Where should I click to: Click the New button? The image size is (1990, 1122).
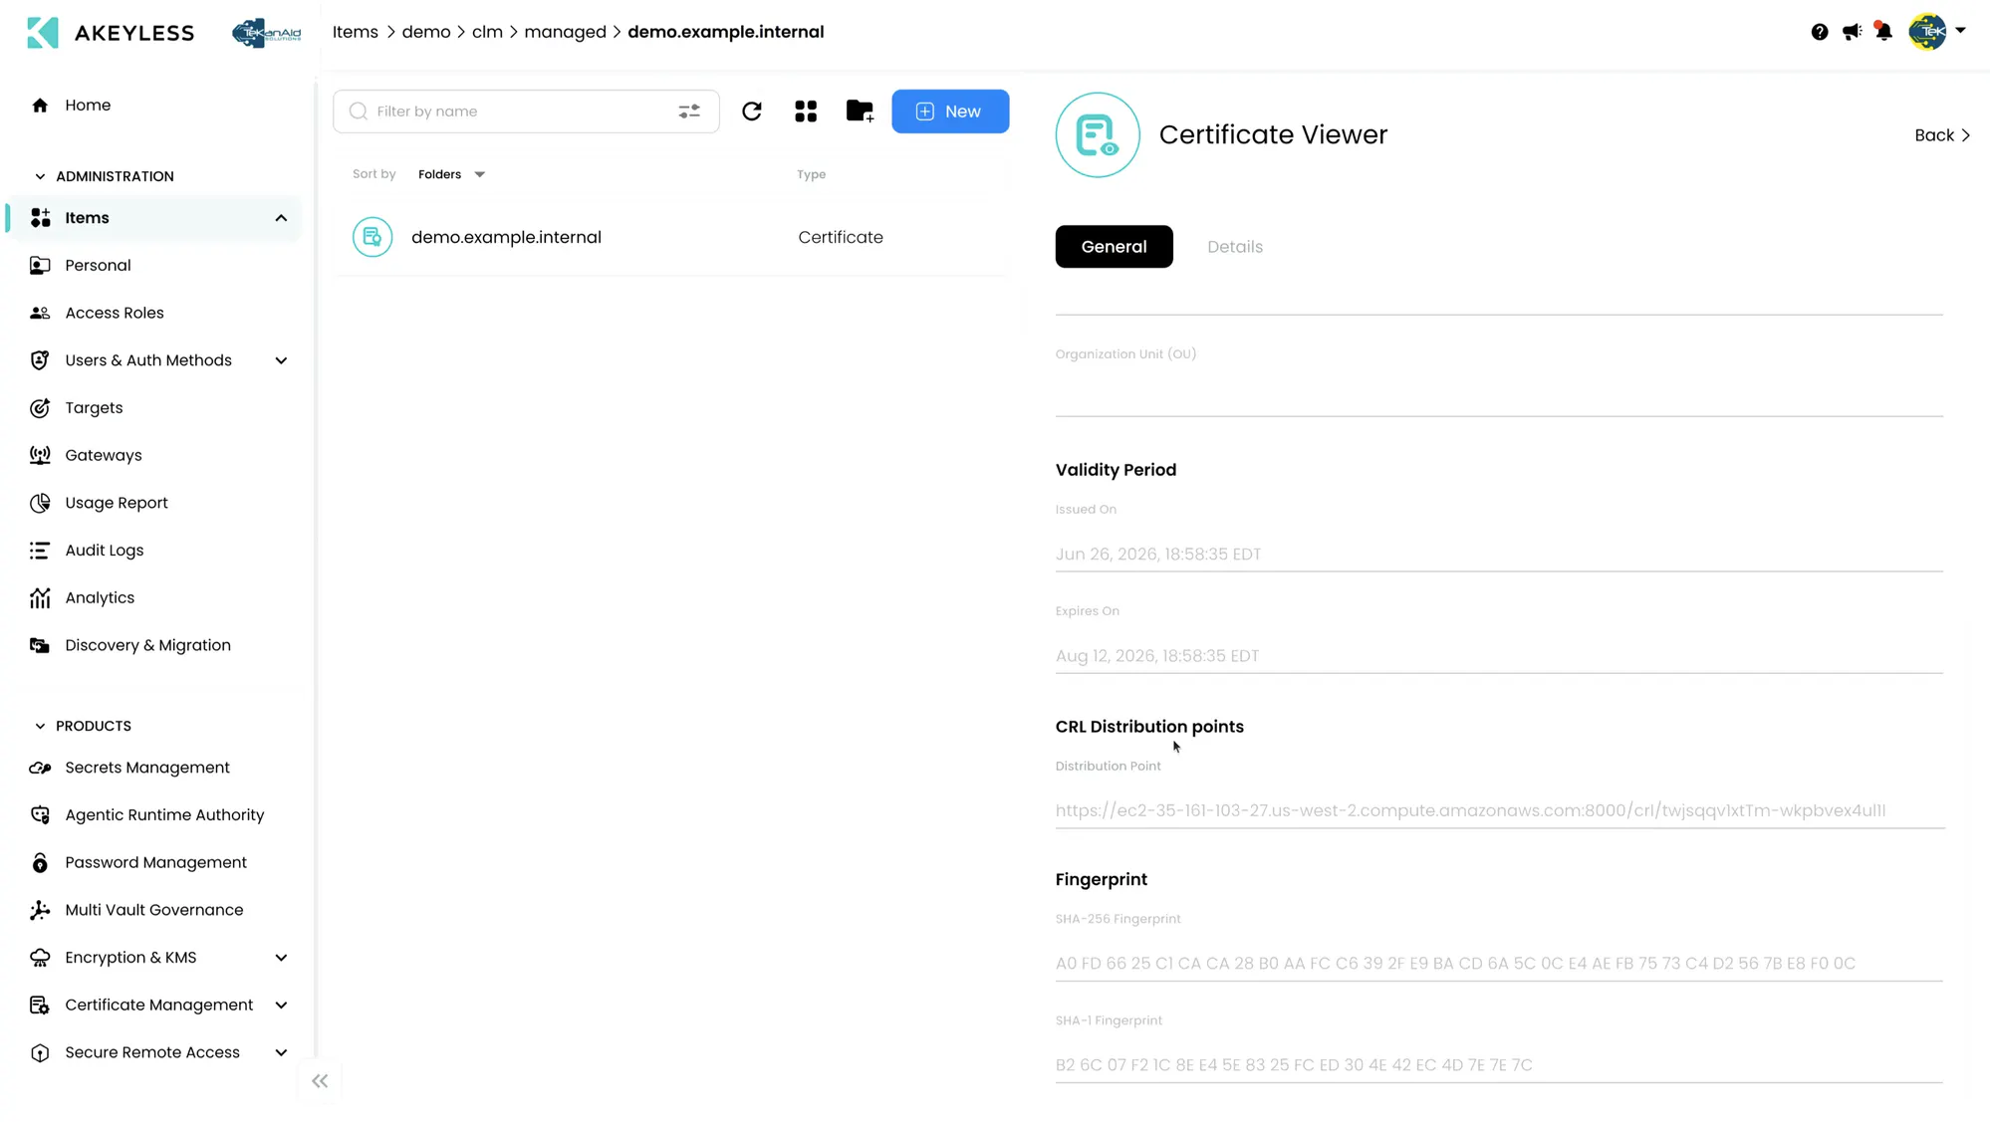[950, 112]
